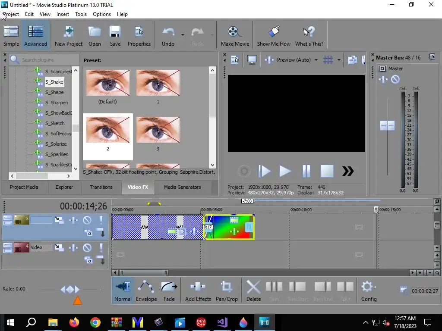Viewport: 442px width, 331px height.
Task: Toggle compositing mode on Video track 4
Action: [x=88, y=260]
